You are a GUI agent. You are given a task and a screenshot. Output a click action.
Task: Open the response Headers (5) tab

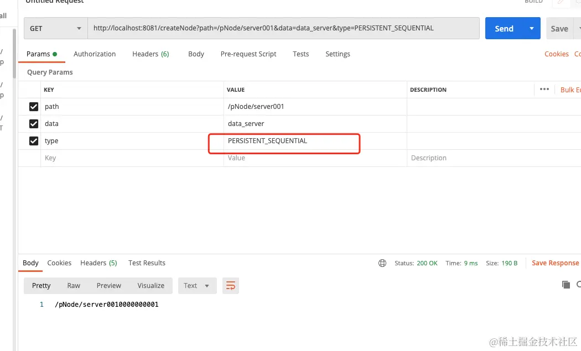98,263
